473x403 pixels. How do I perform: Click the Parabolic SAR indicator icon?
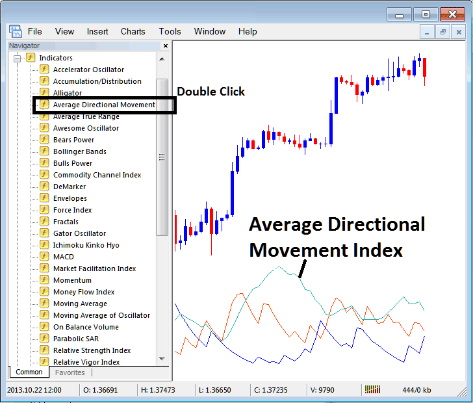coord(44,339)
